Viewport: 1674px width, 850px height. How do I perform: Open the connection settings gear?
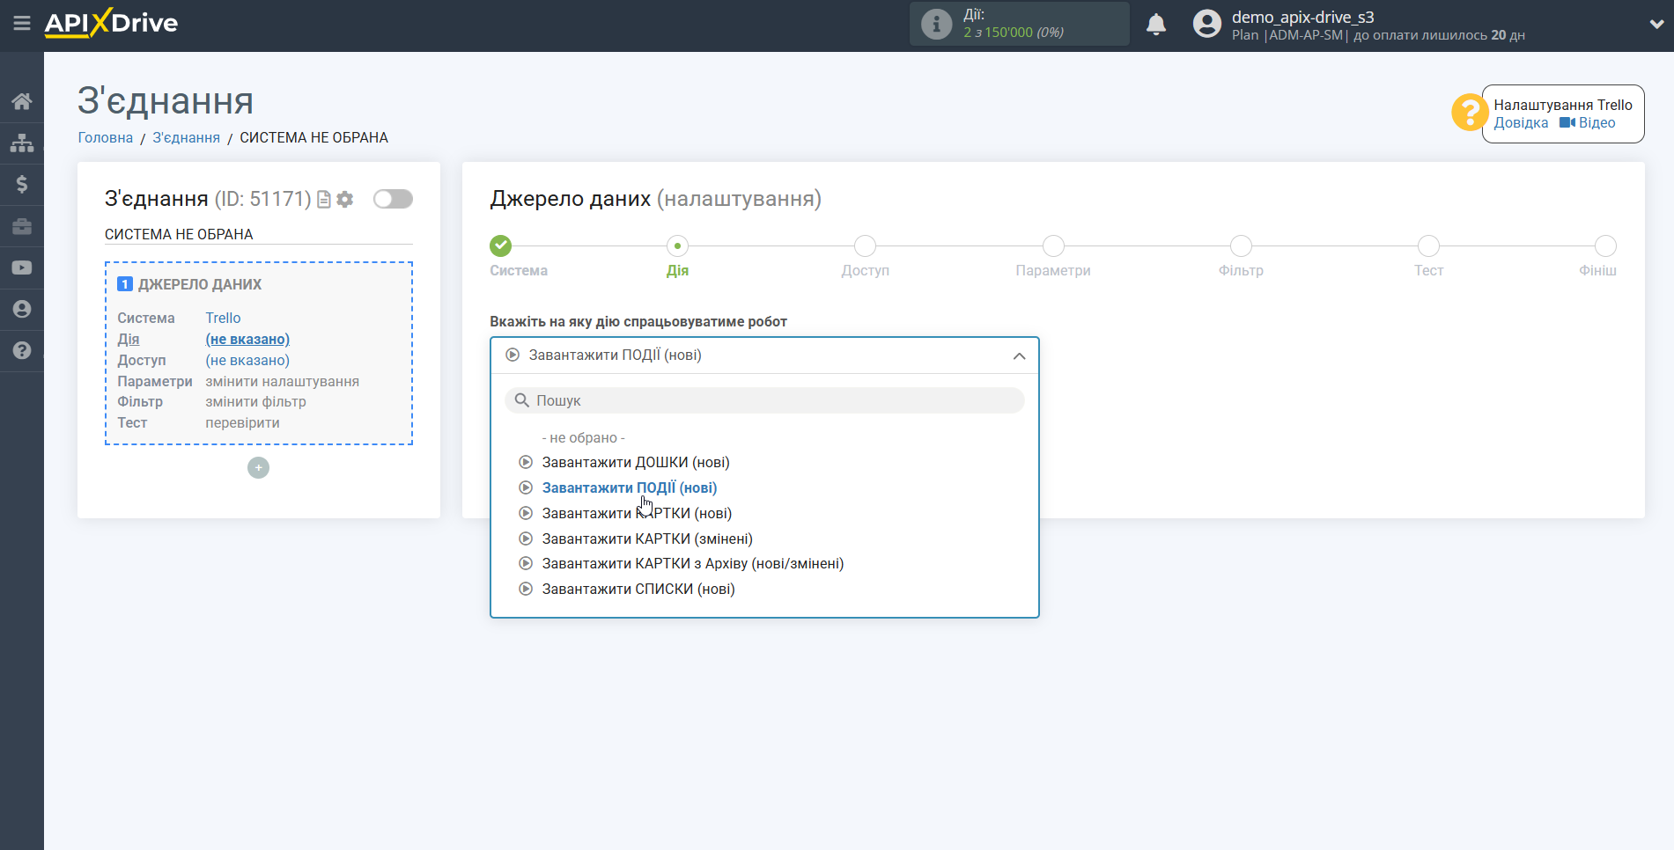coord(345,200)
